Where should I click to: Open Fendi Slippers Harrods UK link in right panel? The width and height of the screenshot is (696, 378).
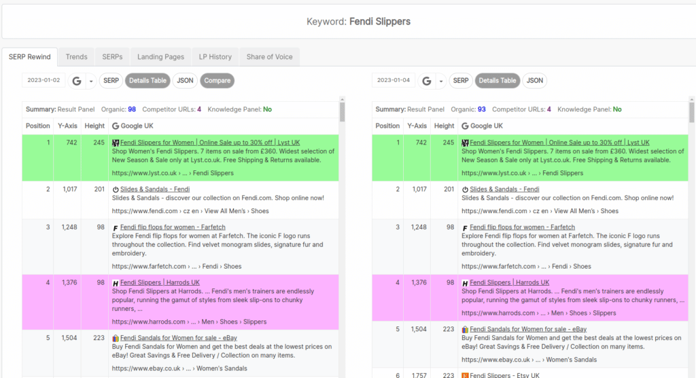(x=510, y=283)
